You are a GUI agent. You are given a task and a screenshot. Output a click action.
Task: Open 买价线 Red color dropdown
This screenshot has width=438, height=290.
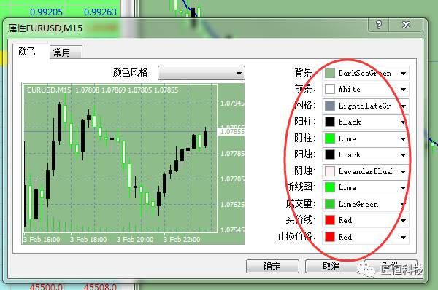(366, 220)
